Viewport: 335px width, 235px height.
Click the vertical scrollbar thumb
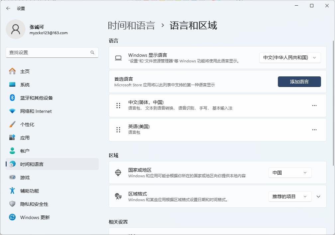333,103
